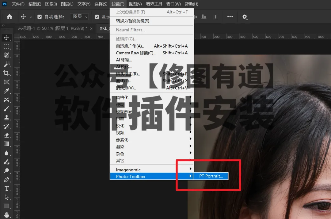Expand the 像素化 submenu

point(152,140)
